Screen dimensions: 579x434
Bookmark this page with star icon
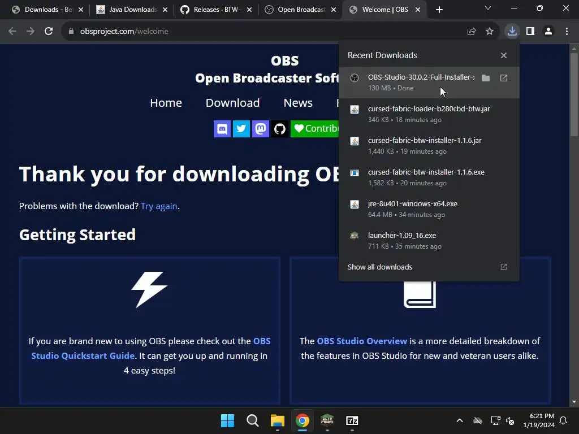coord(490,32)
